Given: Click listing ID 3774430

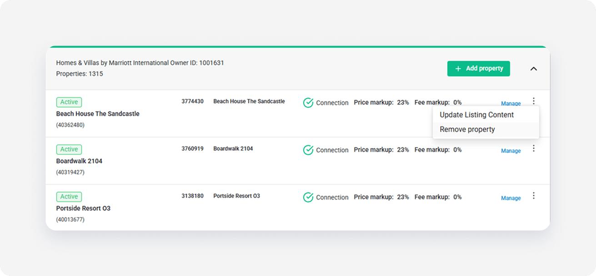Looking at the screenshot, I should (x=192, y=101).
